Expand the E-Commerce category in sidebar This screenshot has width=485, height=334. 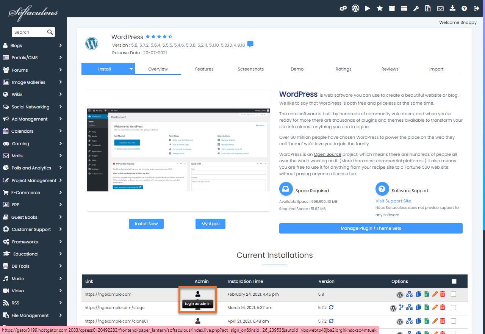click(33, 192)
